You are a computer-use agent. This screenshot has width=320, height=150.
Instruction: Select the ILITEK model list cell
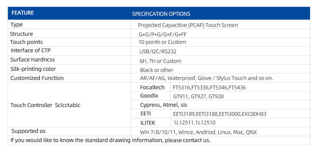coord(240,123)
